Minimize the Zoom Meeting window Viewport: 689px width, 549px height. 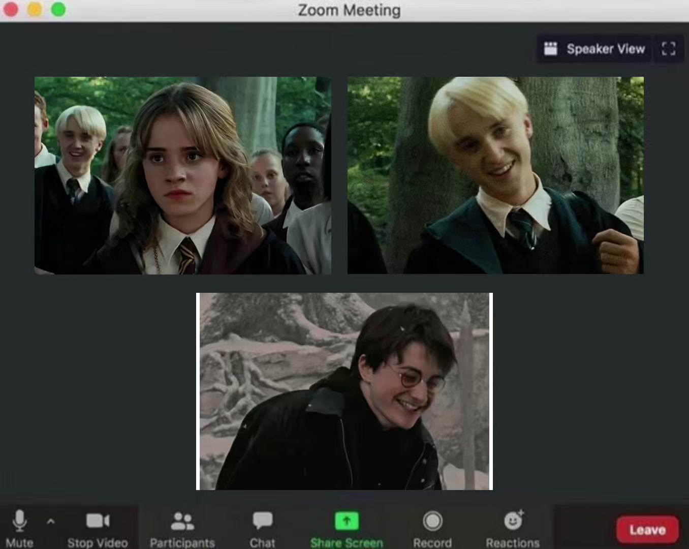35,9
